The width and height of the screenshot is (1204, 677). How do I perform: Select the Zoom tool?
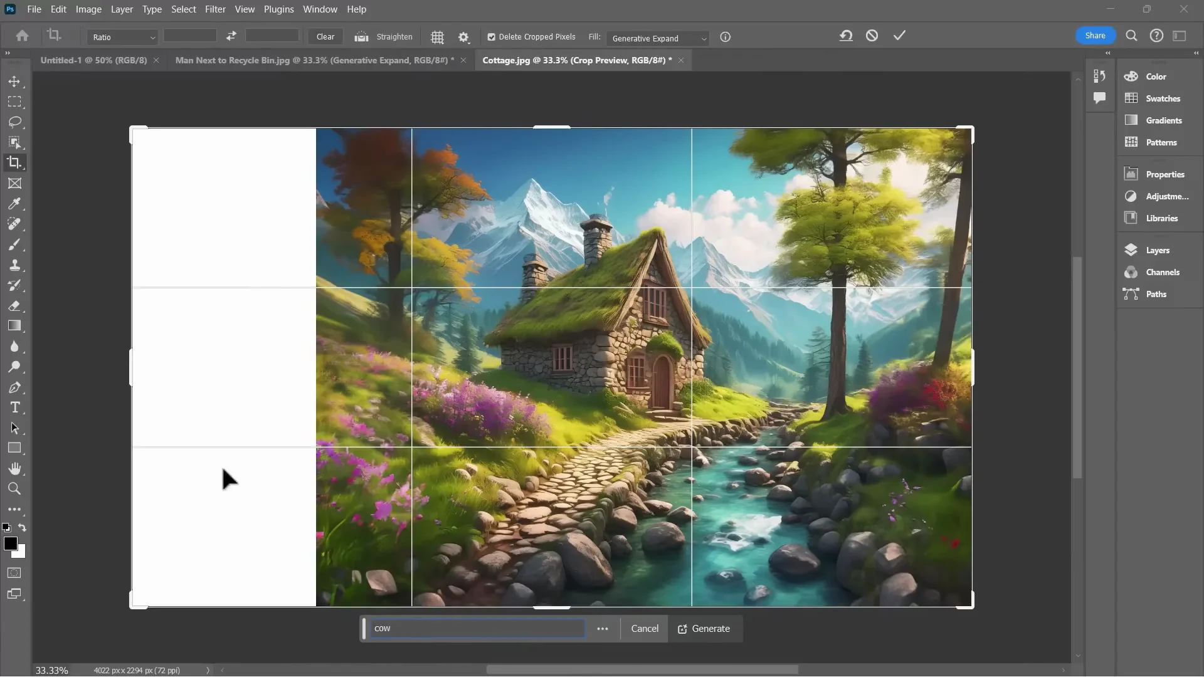(x=14, y=490)
